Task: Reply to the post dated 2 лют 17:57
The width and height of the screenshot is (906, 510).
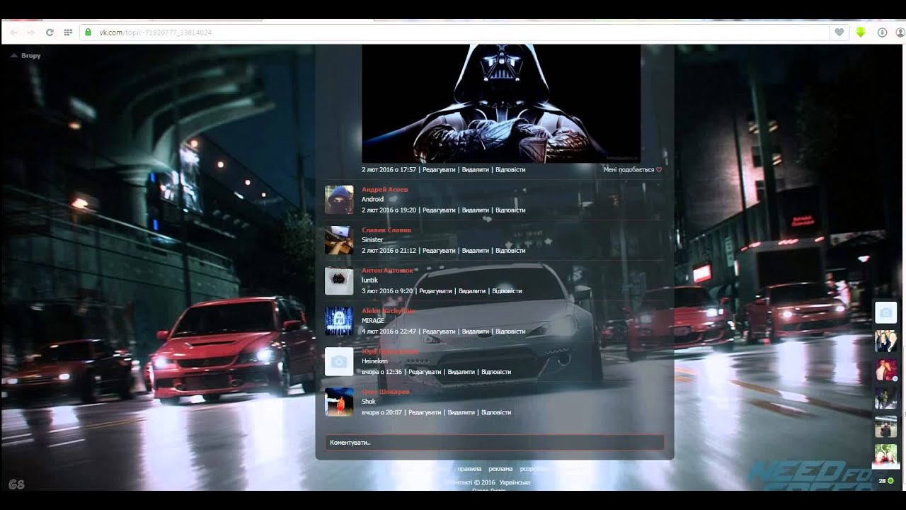Action: (510, 170)
